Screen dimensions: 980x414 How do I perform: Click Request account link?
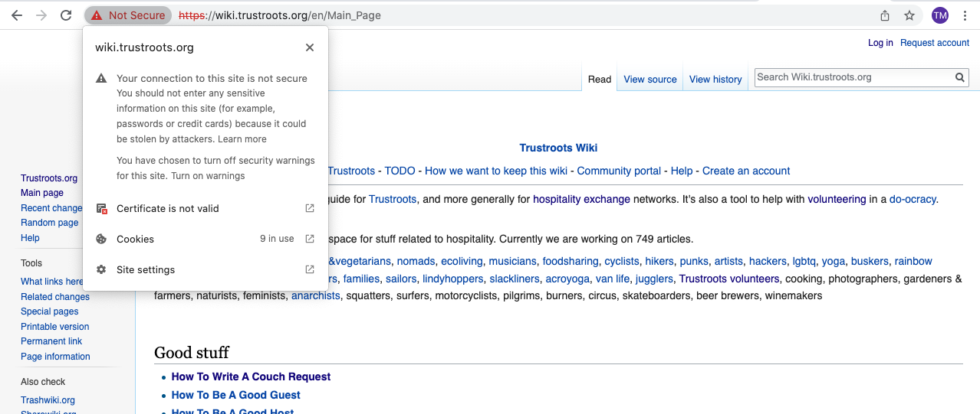pyautogui.click(x=935, y=43)
